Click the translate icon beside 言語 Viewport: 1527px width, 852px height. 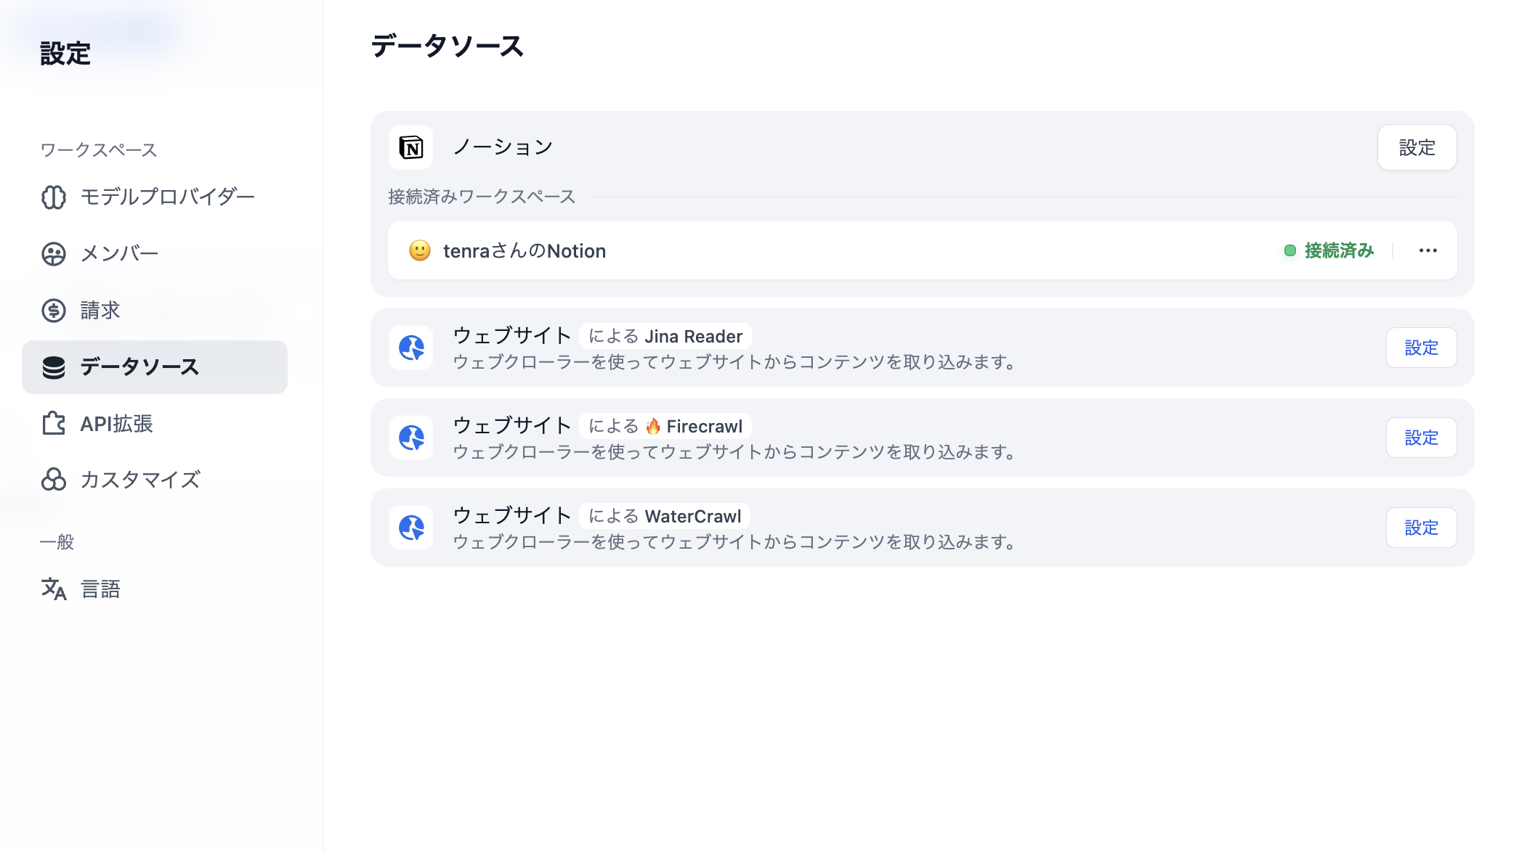54,589
